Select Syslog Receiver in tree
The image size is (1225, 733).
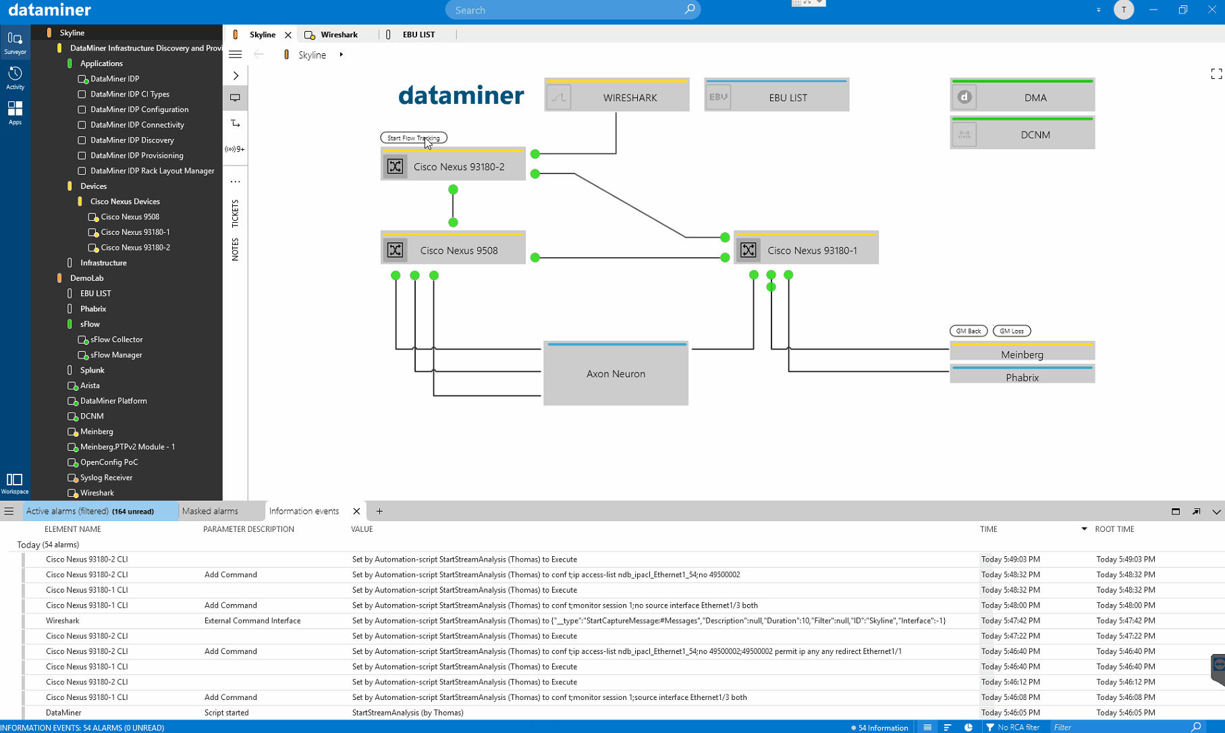107,477
